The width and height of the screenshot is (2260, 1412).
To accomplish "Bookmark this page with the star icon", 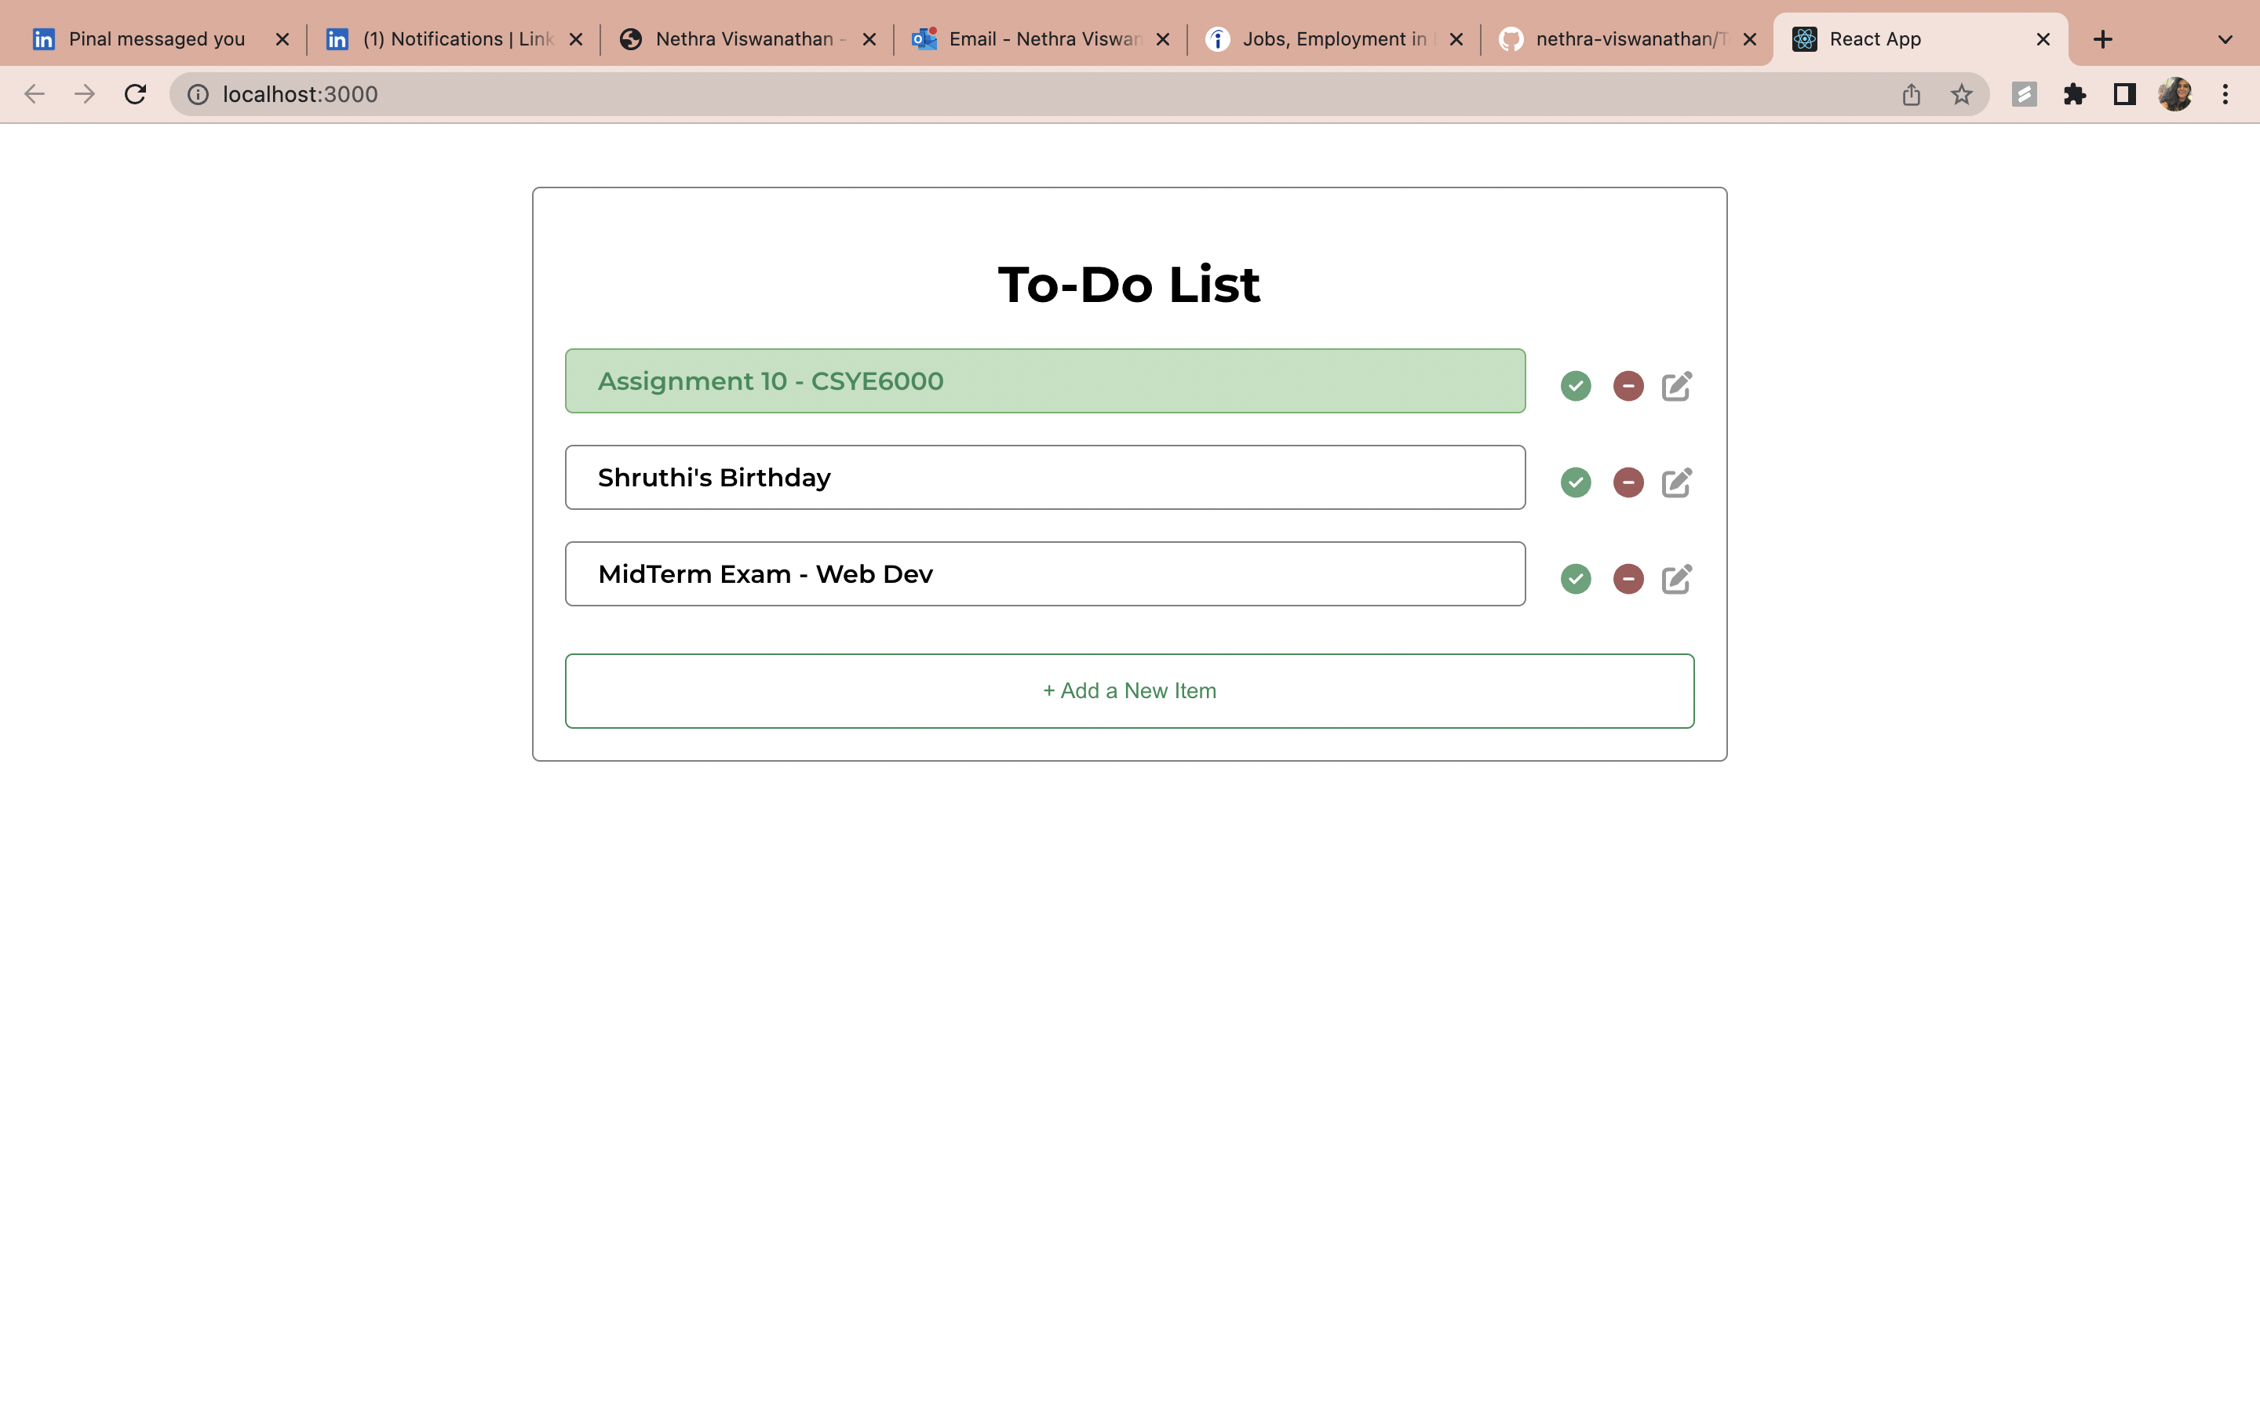I will (x=1961, y=94).
